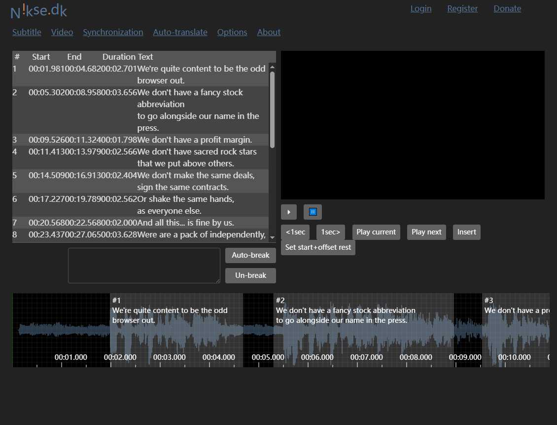Open the Subtitle menu
This screenshot has height=425, width=557.
(x=27, y=32)
